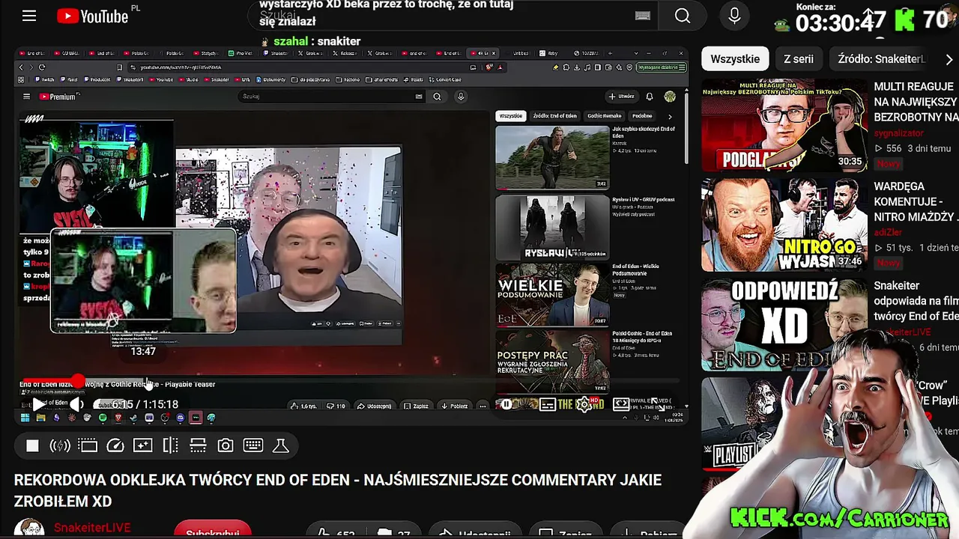
Task: Open the POSTĘPY PRAC thumbnail
Action: (x=552, y=362)
